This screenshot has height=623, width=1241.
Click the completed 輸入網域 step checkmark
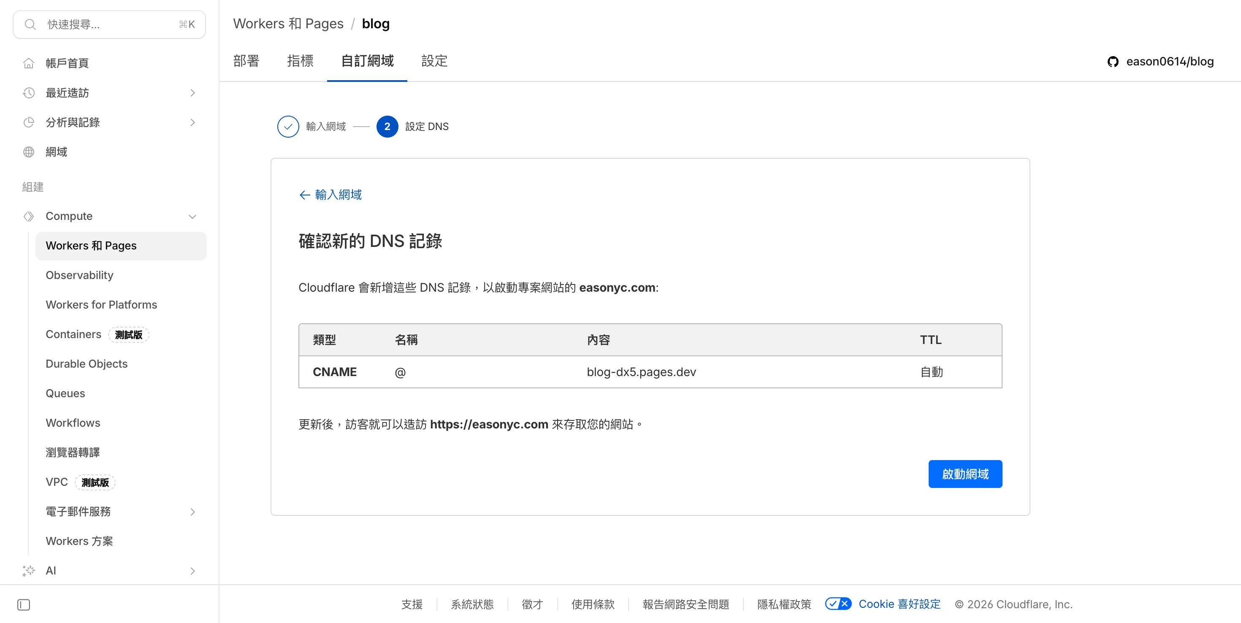(x=288, y=127)
